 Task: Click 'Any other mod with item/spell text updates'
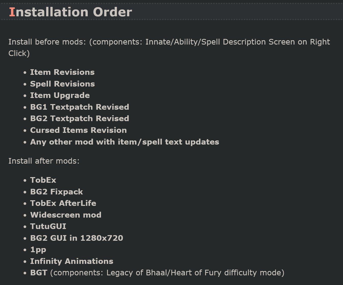click(x=124, y=142)
